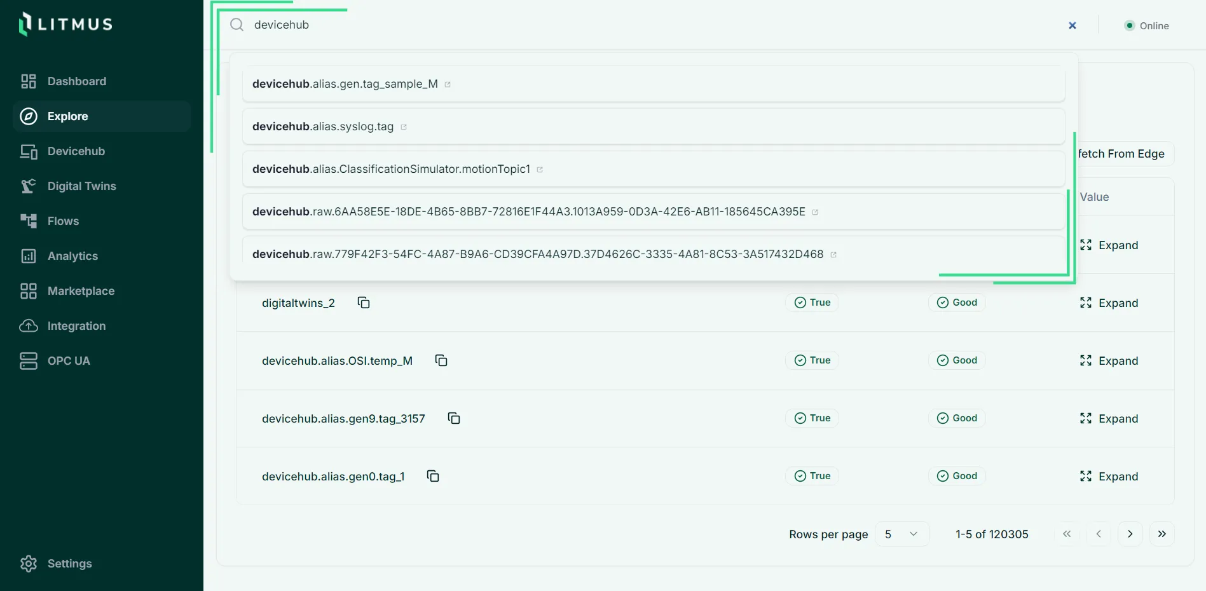Screen dimensions: 1206x591
Task: Clear the search with the X icon
Action: 1072,25
